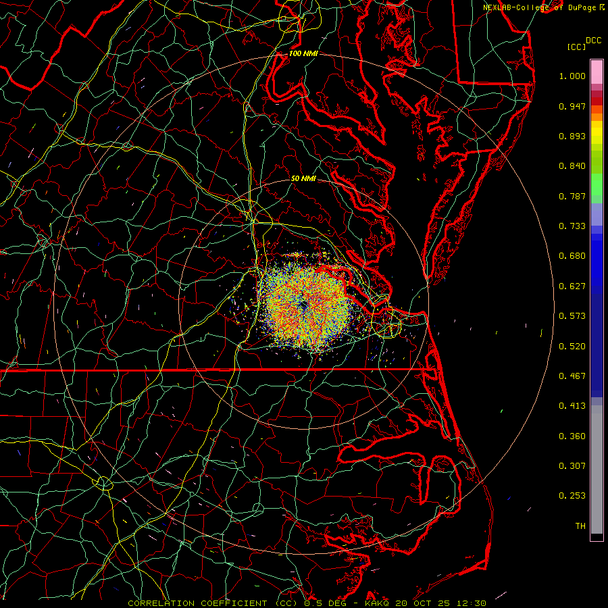Click the "100 NMI" range ring label
Screen dimensions: 608x608
point(303,53)
